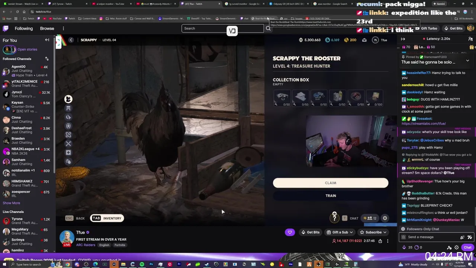Viewport: 476px width, 268px height.
Task: Open the Subscribe dropdown
Action: [373, 232]
